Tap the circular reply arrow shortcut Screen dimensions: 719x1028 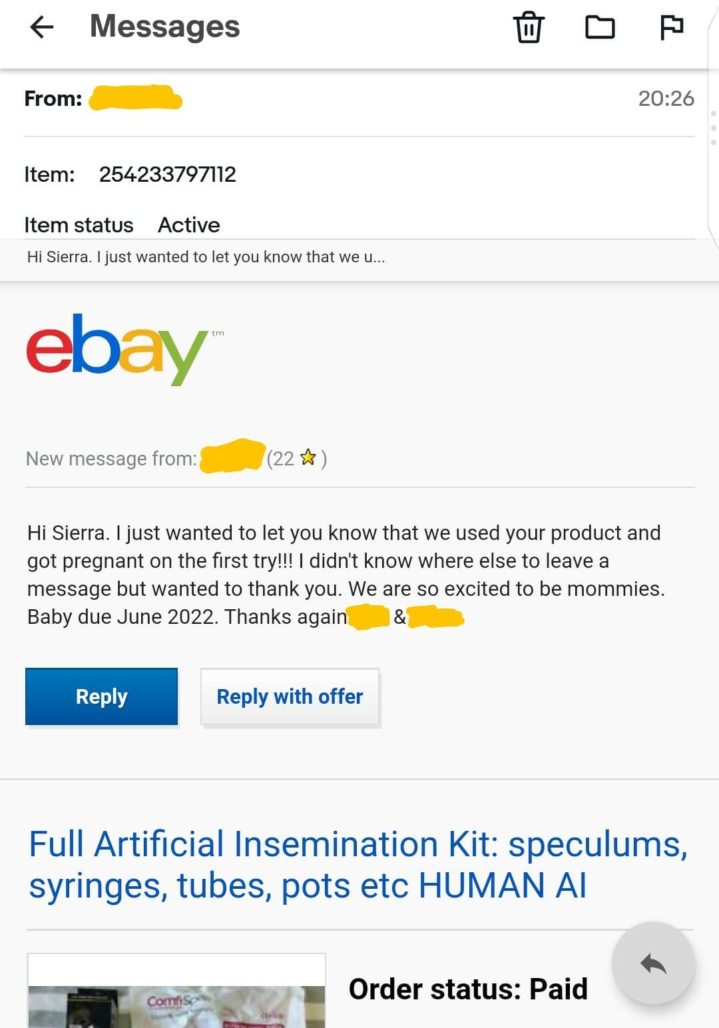tap(653, 963)
